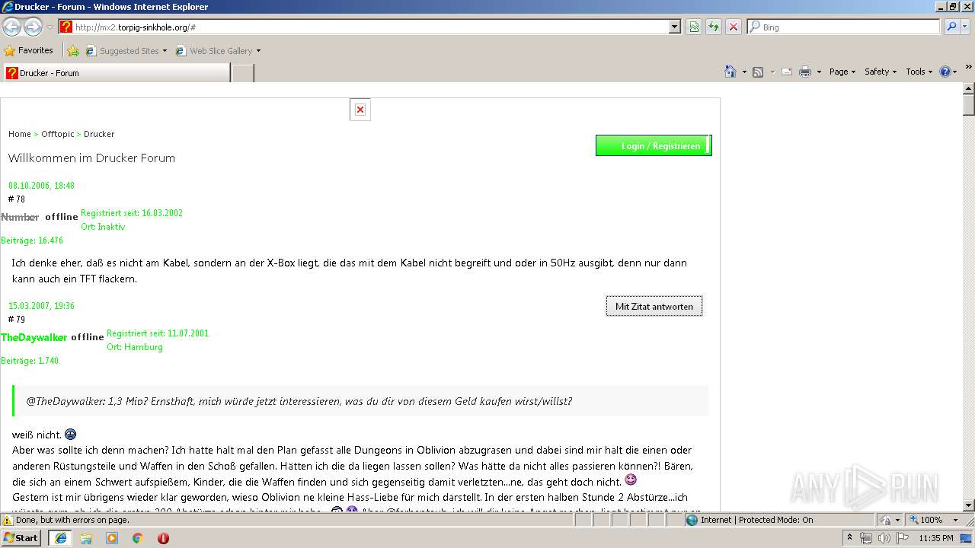Click the volume speaker tray icon
975x548 pixels.
pos(884,538)
